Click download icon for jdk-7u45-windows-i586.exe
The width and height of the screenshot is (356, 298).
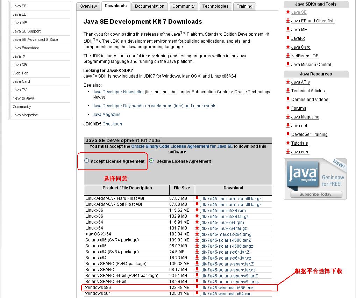pyautogui.click(x=197, y=287)
